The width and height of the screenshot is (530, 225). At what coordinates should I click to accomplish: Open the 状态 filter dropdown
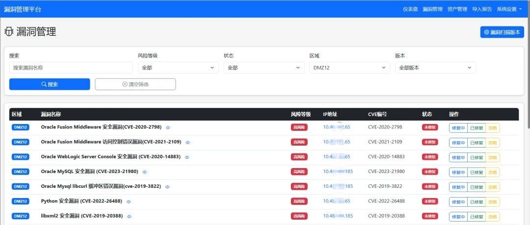264,68
